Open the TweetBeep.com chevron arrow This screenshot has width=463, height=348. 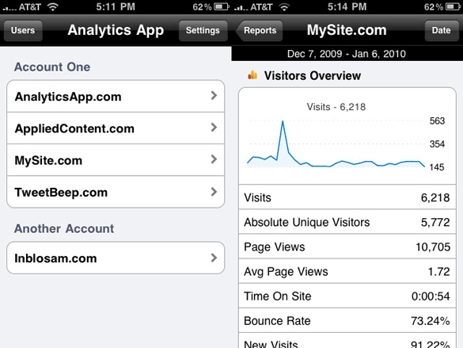pyautogui.click(x=214, y=192)
